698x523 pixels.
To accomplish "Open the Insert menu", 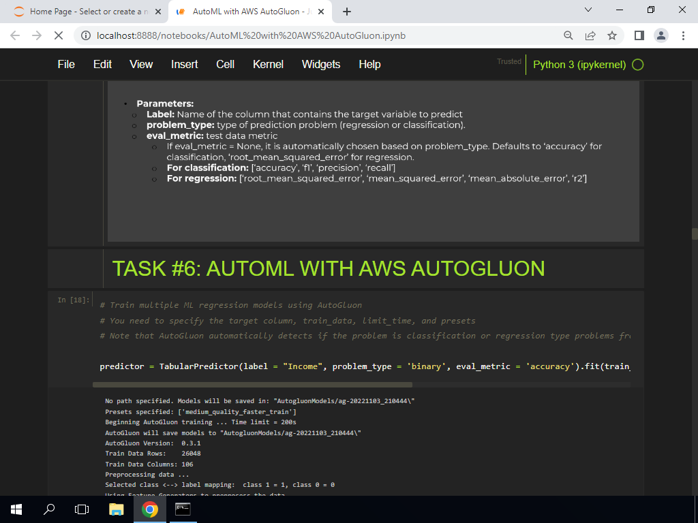I will [x=184, y=65].
